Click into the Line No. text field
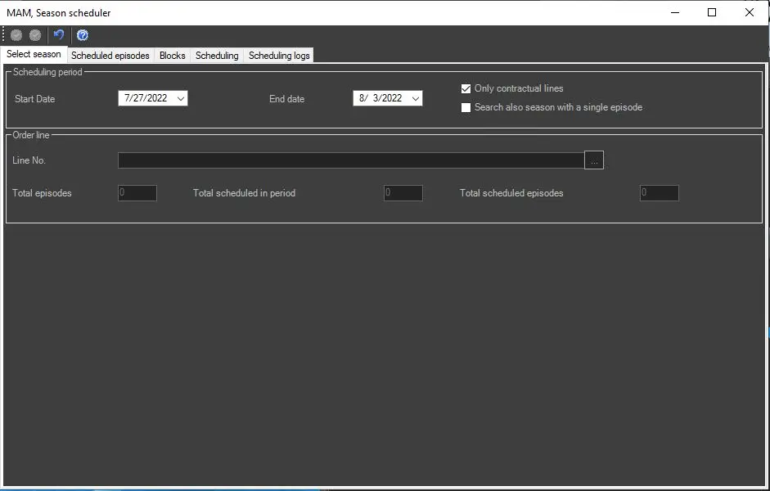Viewport: 770px width, 491px height. [x=351, y=160]
